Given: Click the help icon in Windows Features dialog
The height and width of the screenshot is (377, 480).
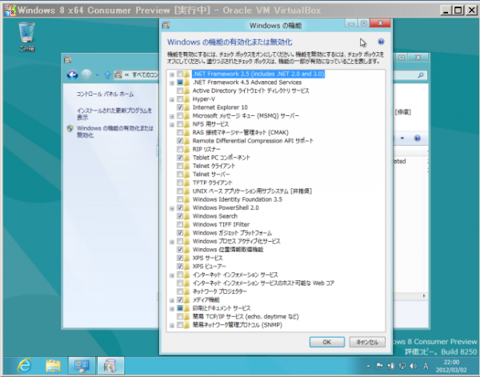Looking at the screenshot, I should (381, 41).
